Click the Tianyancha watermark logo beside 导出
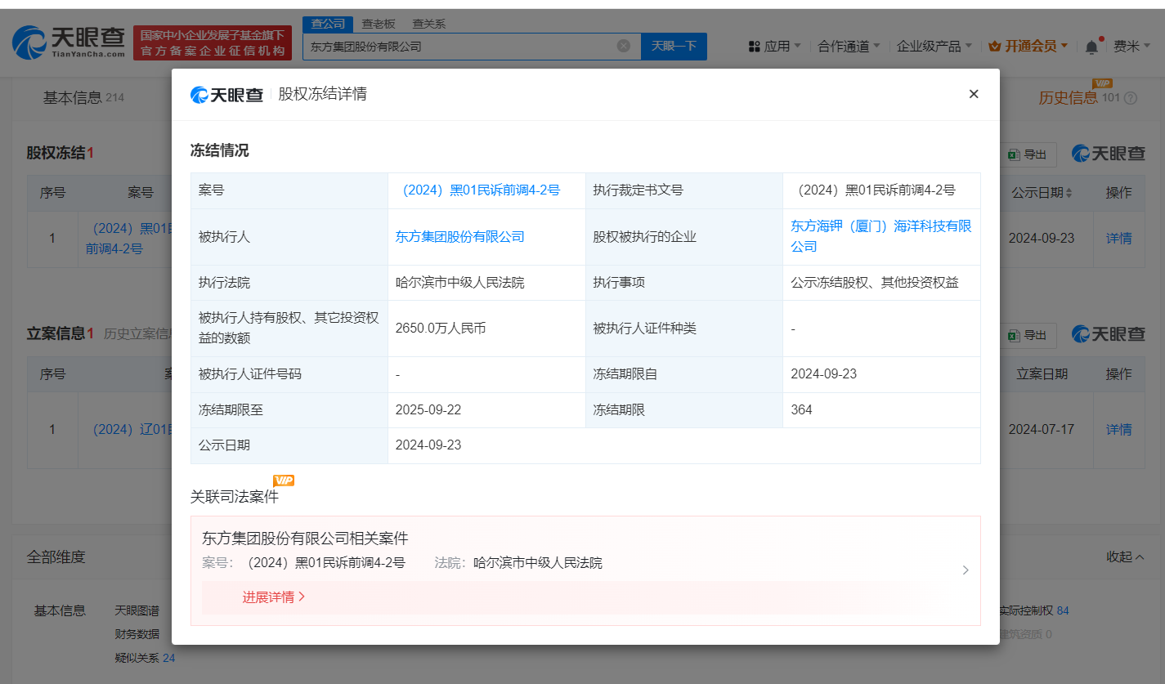 1107,154
